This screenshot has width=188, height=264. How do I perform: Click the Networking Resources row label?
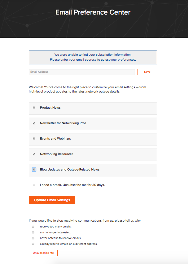click(57, 154)
